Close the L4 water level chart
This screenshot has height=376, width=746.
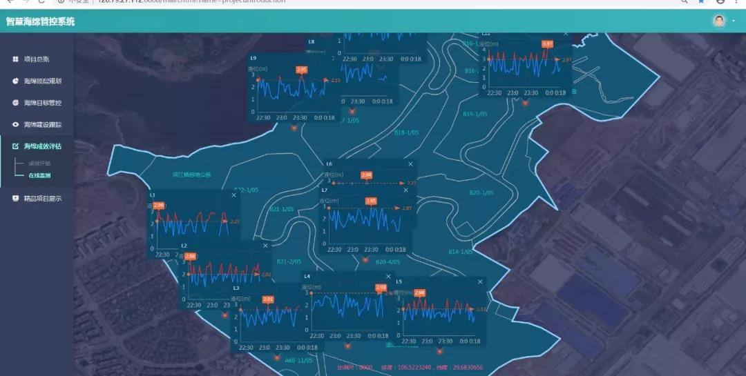point(388,277)
